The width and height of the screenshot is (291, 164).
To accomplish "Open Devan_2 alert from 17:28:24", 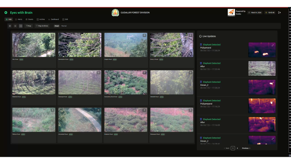I will 237,87.
